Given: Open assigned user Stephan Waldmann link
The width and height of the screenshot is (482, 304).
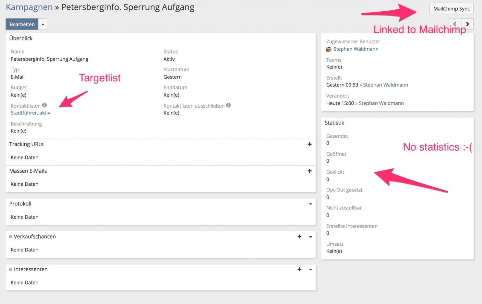Looking at the screenshot, I should pyautogui.click(x=356, y=49).
